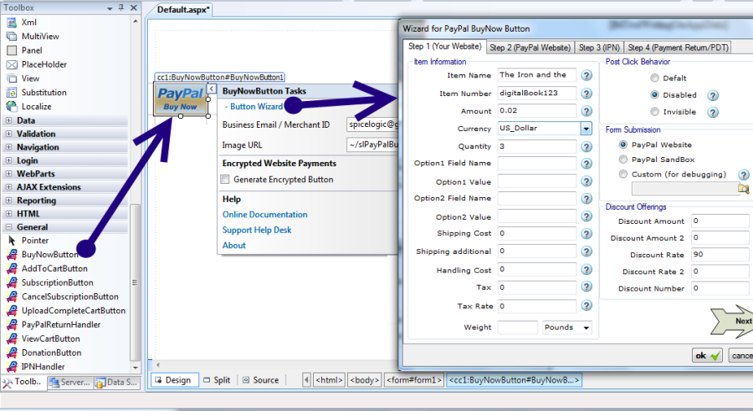Open Step 2 (PayPal Website) tab
The image size is (753, 411).
pyautogui.click(x=530, y=48)
